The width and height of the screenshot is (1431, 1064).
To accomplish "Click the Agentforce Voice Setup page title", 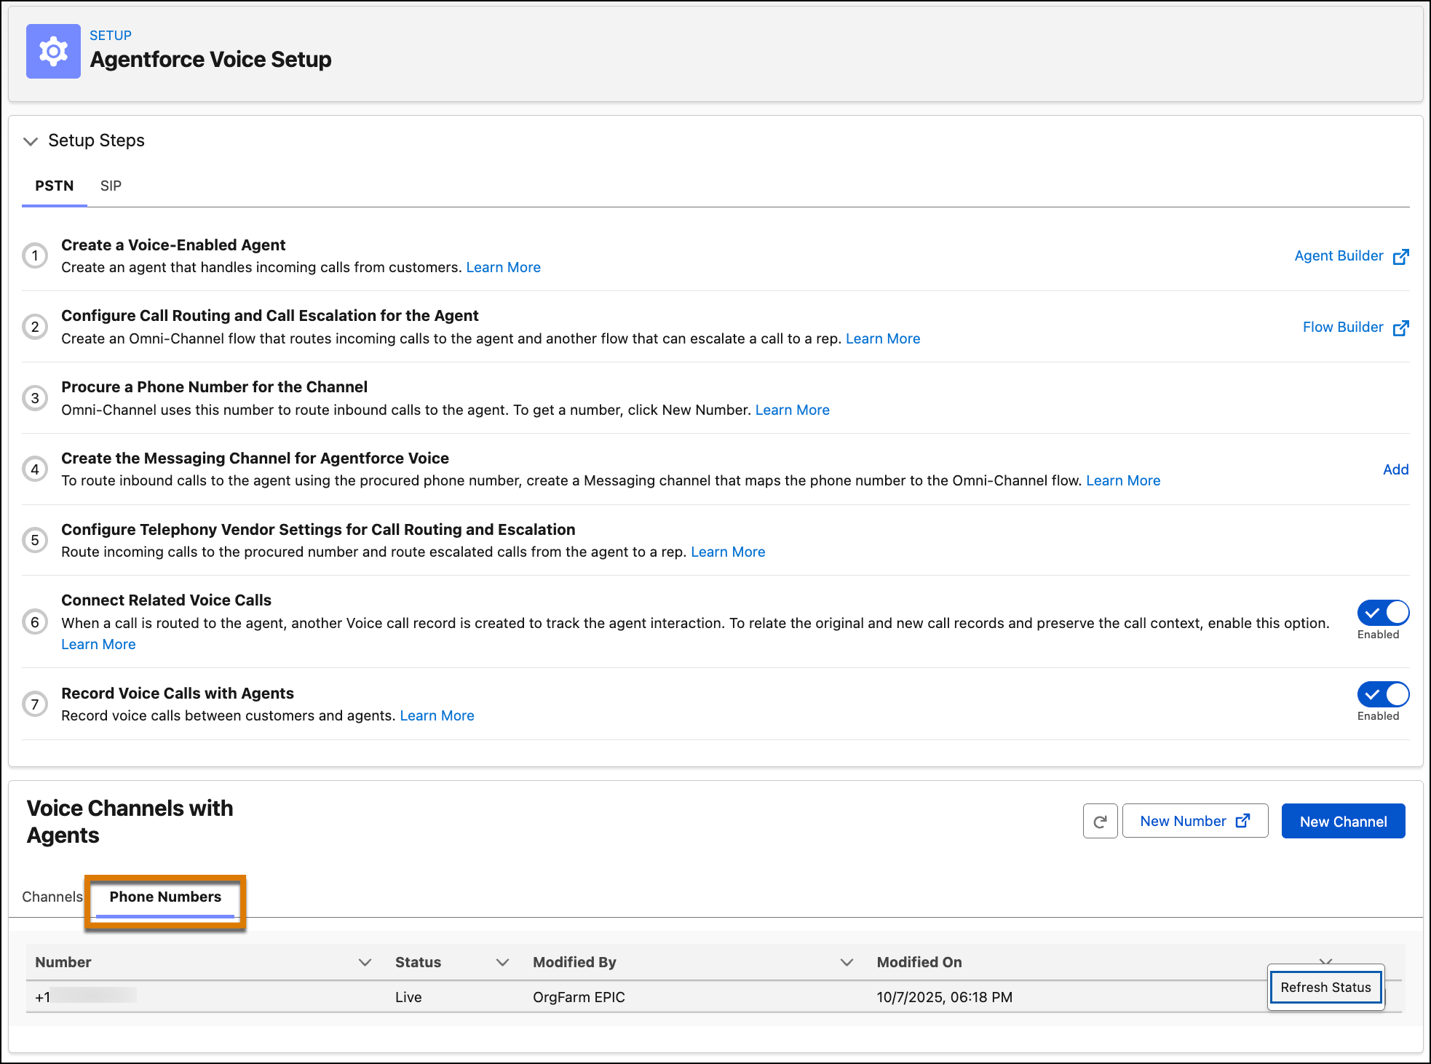I will [210, 60].
